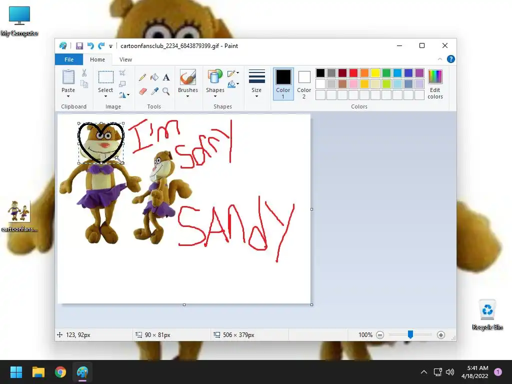Click the zoom in plus button
512x384 pixels.
441,335
